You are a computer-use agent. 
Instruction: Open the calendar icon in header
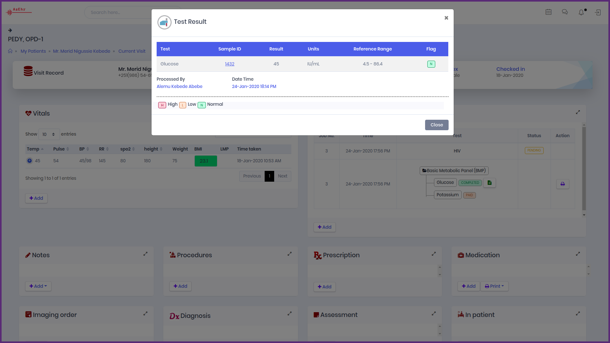tap(548, 12)
